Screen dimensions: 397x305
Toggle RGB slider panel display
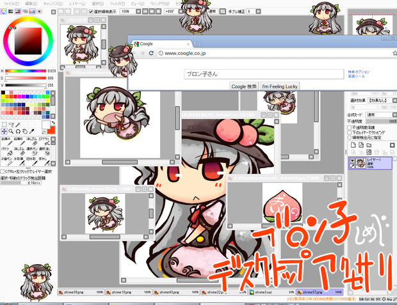11,12
